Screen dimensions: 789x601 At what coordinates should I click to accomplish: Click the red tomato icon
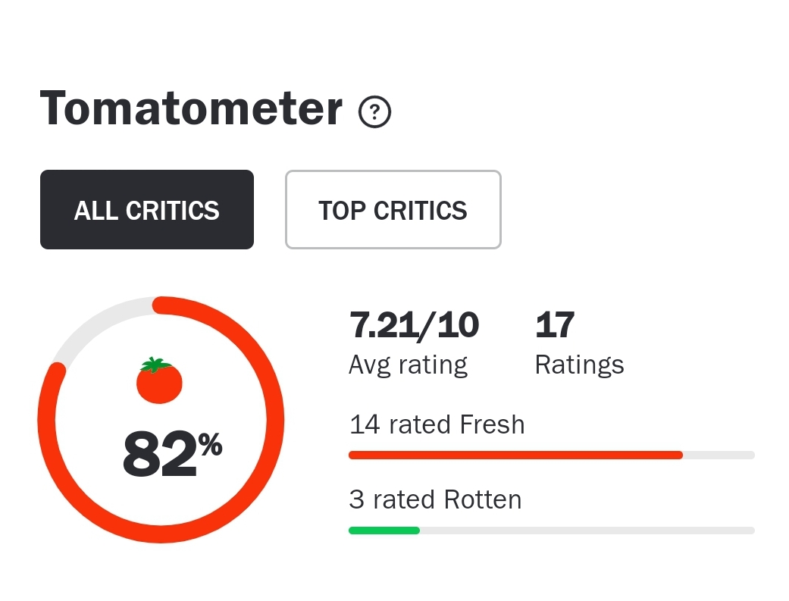pyautogui.click(x=159, y=383)
